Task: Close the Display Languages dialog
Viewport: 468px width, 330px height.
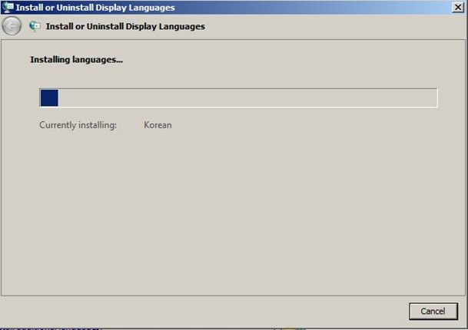Action: 458,7
